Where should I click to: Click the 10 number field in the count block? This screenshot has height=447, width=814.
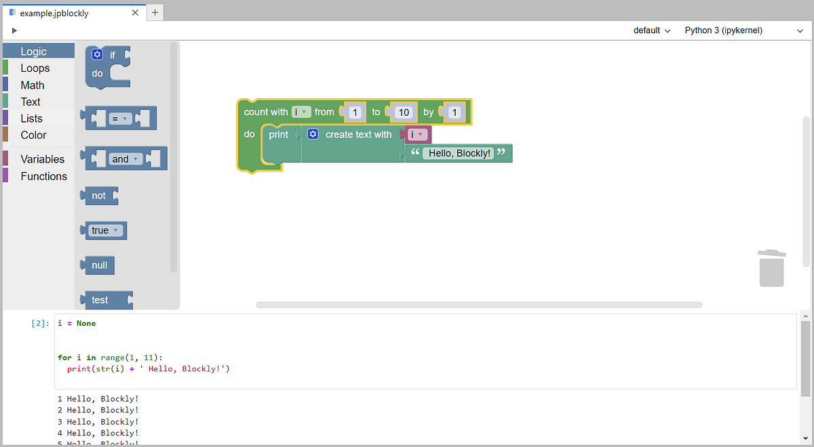(404, 112)
